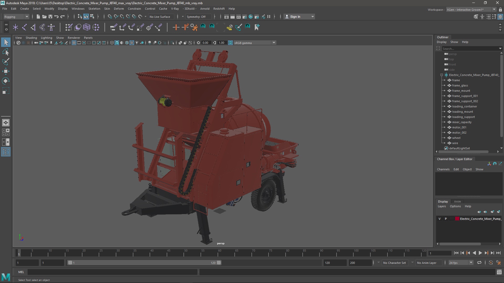Toggle the Outliner sidebar icon
Screen dimensions: 504x283
click(6, 152)
